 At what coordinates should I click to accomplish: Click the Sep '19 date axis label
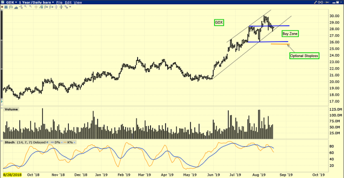286,175
